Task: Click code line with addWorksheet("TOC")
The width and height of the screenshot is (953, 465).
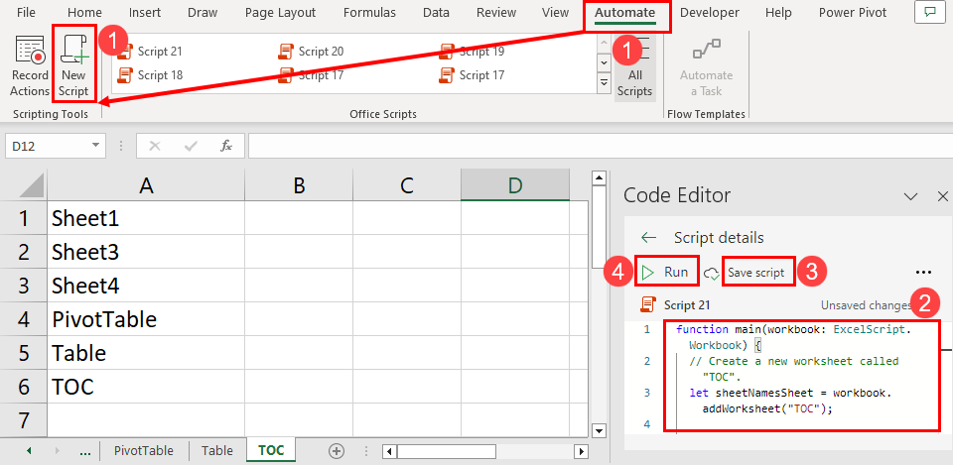Action: point(766,409)
